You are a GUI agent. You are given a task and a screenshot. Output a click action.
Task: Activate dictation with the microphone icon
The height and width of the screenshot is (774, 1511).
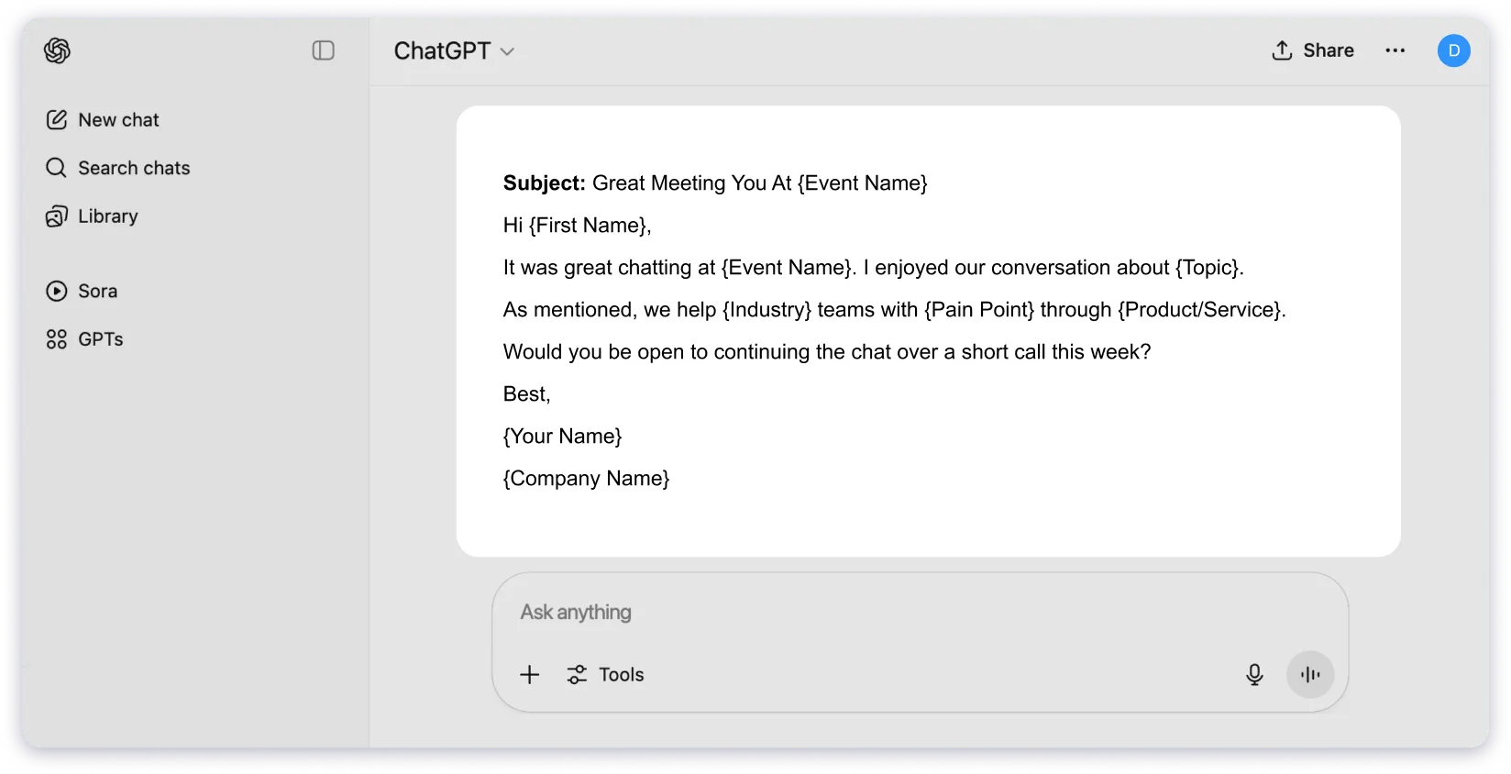(1253, 674)
